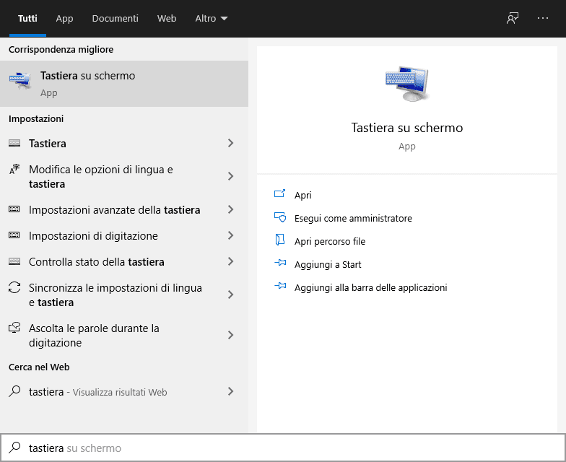Expand arrow for Impostazioni avanzate della tastiera
The height and width of the screenshot is (462, 566).
point(230,210)
